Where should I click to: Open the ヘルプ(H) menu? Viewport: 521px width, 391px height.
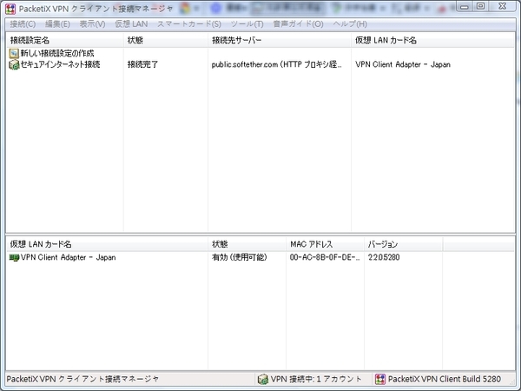(350, 24)
